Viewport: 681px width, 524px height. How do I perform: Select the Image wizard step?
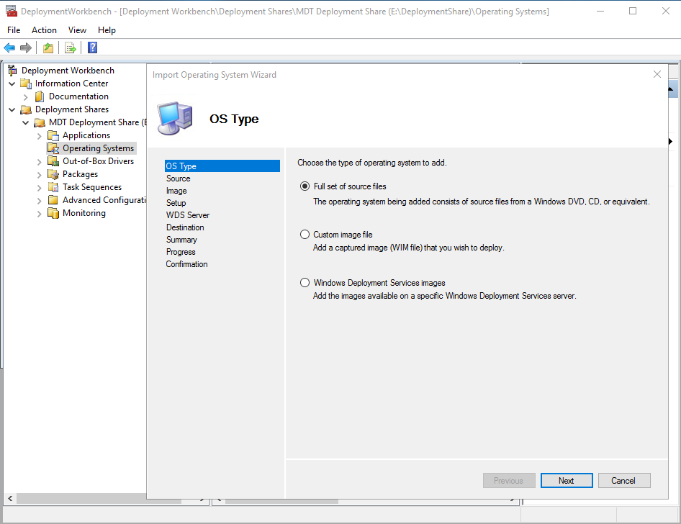pos(176,191)
